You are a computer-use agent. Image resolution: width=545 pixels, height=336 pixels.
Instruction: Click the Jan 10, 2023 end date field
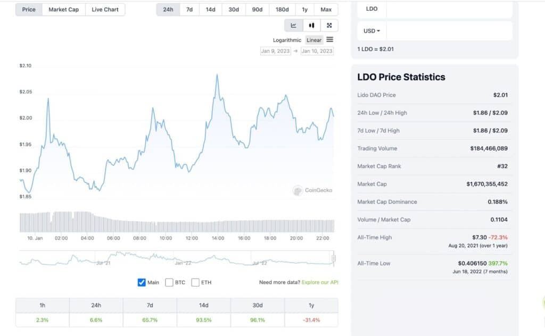[317, 51]
